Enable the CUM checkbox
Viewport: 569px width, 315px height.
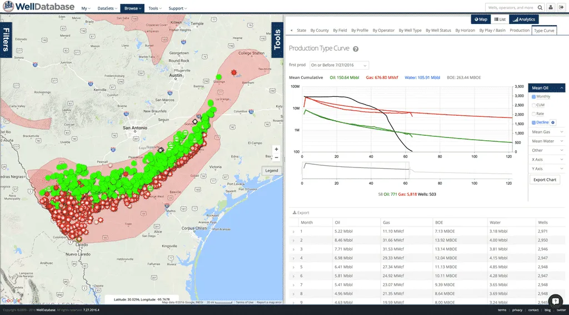tap(534, 105)
